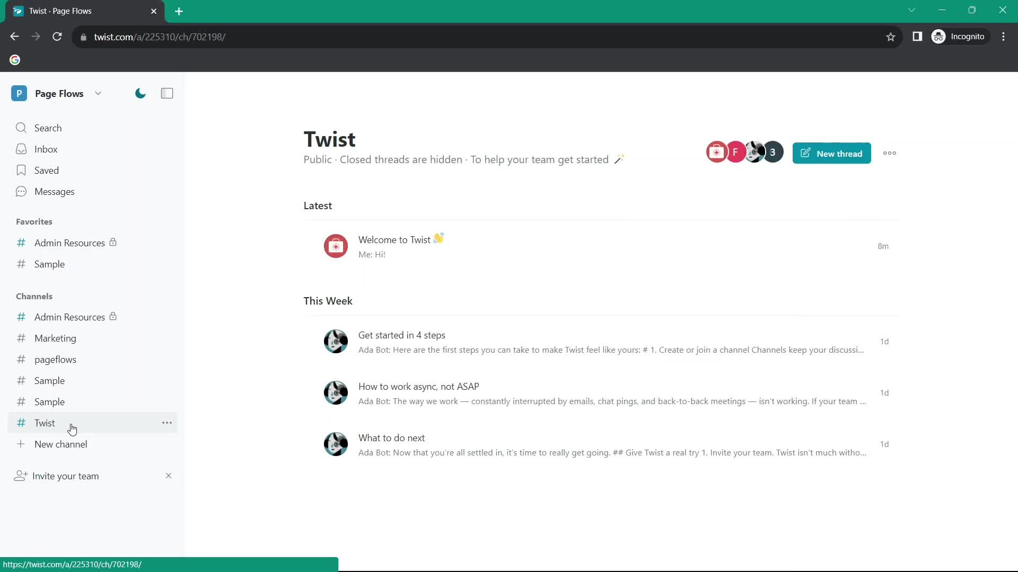Open the Twist channel in sidebar
This screenshot has height=572, width=1018.
tap(44, 423)
